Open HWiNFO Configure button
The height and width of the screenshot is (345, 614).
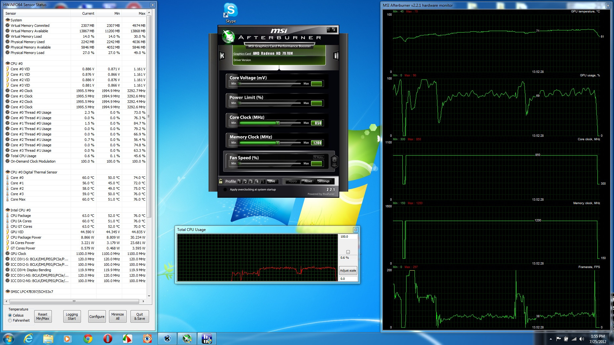click(97, 317)
